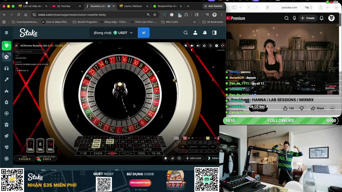Screen dimensions: 342x192
Task: Toggle roulette fullscreen icon
Action: pos(223,46)
